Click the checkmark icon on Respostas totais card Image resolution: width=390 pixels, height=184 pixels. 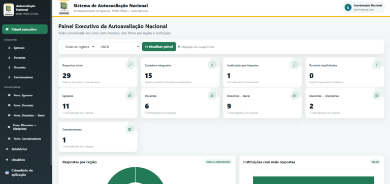(x=129, y=65)
